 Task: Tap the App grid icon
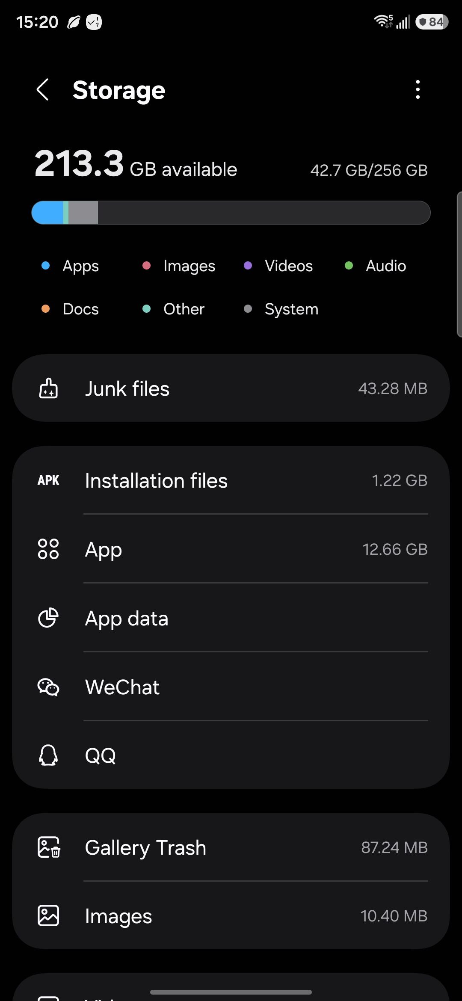coord(48,549)
